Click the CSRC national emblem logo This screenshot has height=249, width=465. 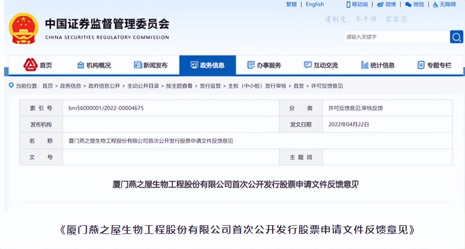(x=23, y=28)
